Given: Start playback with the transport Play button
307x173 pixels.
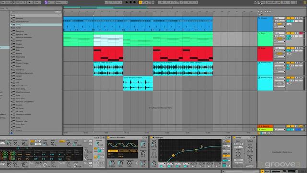Looking at the screenshot, I should click(x=127, y=2).
